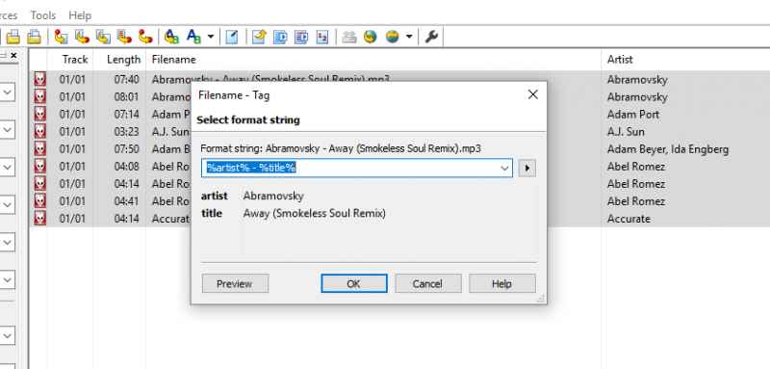Click the file icon of the A.J. Sun row
The height and width of the screenshot is (369, 770).
(x=39, y=131)
